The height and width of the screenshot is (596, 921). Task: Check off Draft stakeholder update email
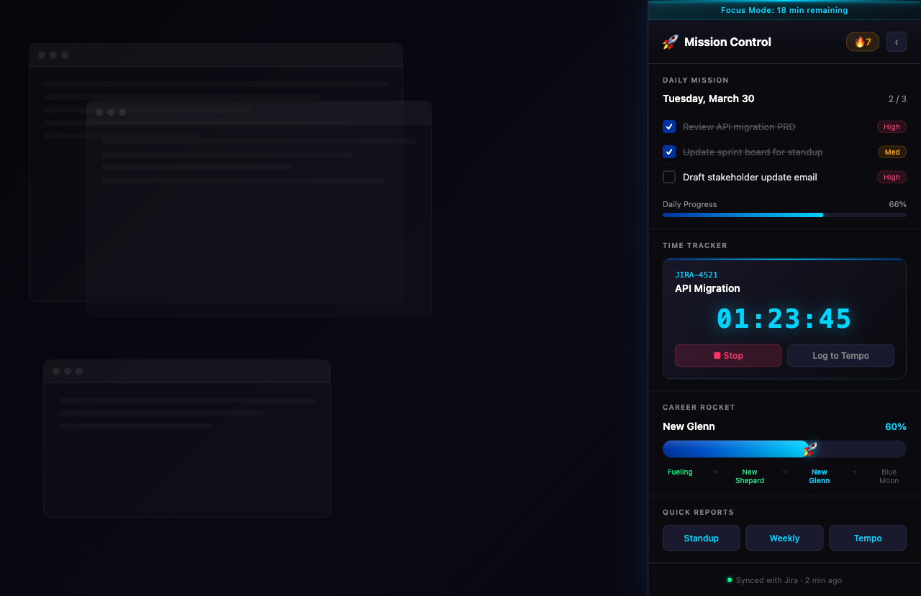668,177
